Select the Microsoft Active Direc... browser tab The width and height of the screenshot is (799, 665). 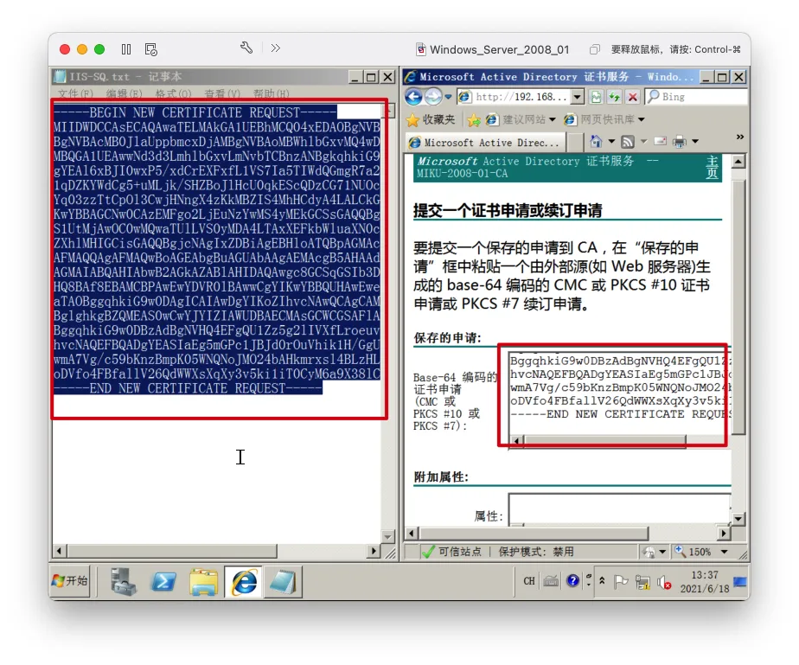coord(486,142)
